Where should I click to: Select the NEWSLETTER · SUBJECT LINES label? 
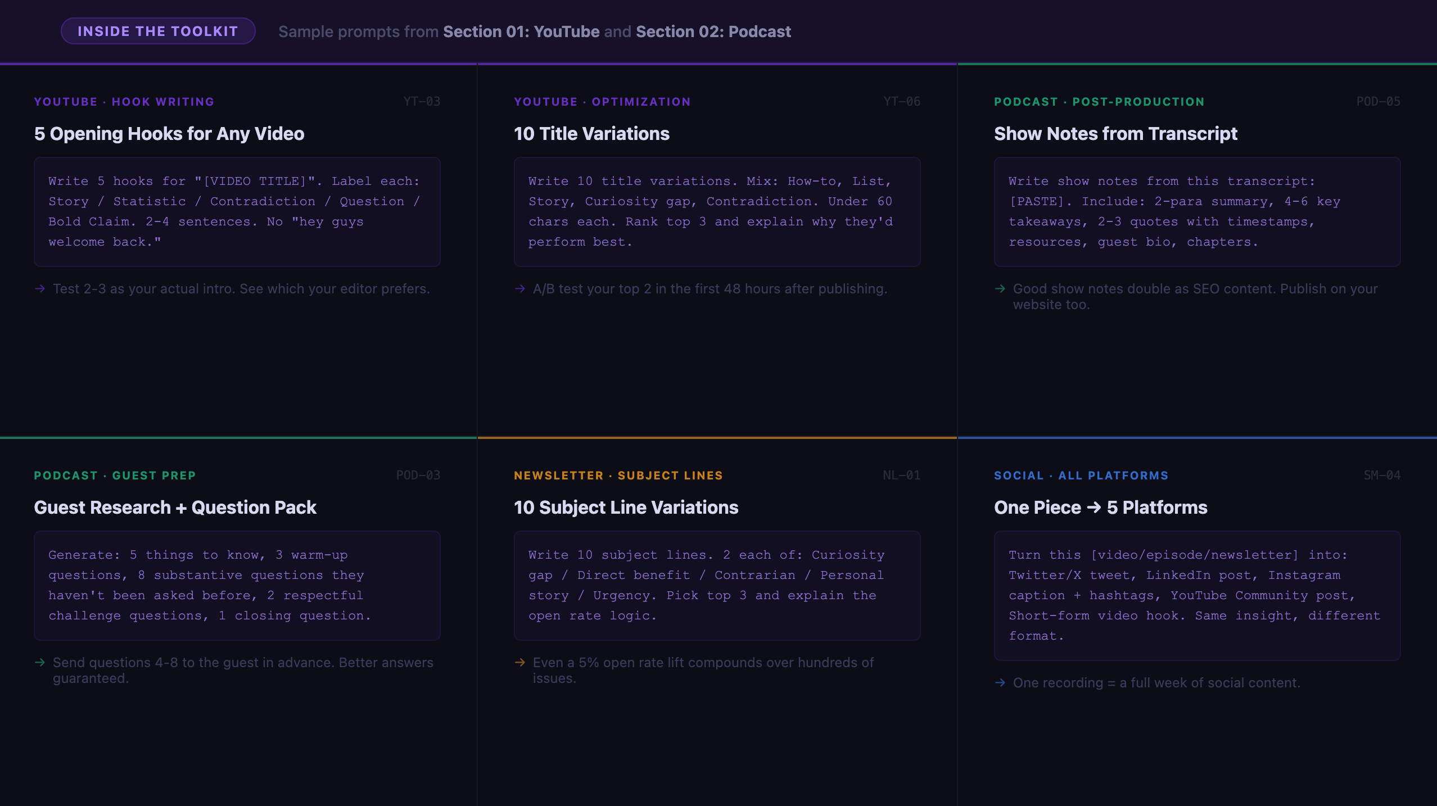coord(618,475)
